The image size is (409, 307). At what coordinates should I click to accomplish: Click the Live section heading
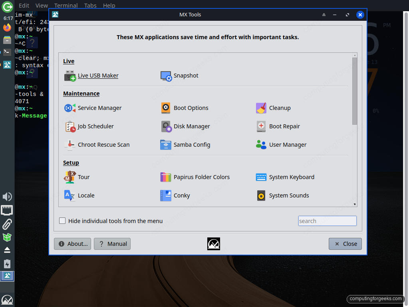[69, 61]
